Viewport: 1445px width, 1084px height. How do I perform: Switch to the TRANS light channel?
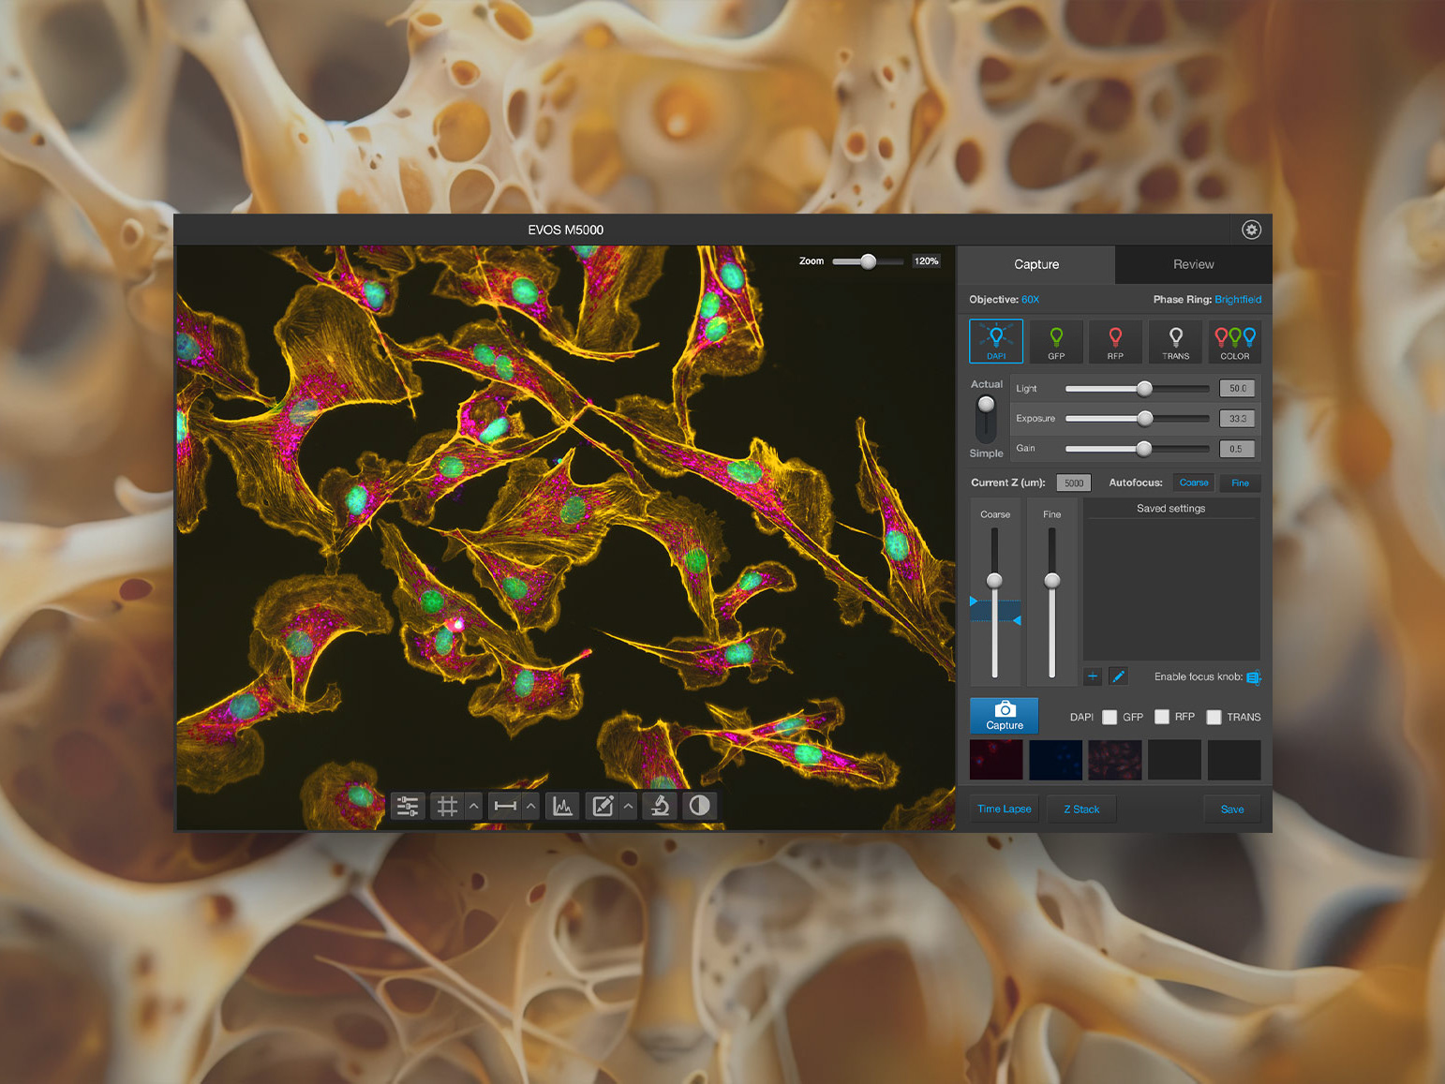1175,341
